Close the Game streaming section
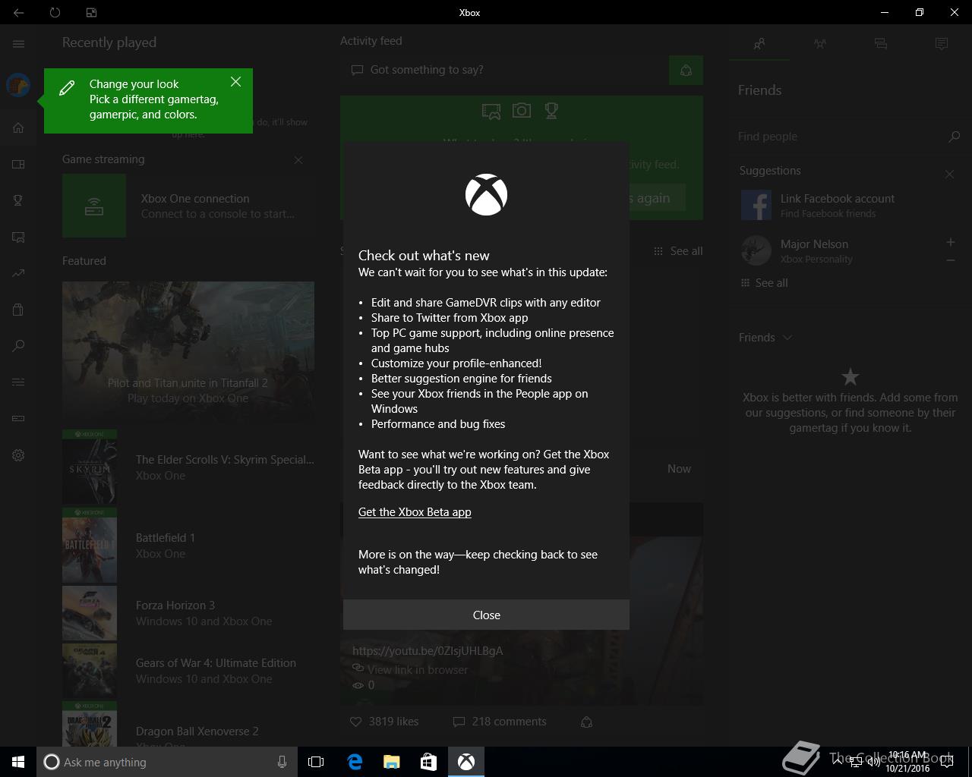 coord(298,160)
